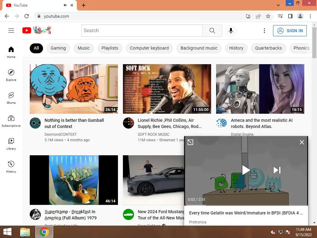The image size is (317, 238).
Task: Open the Soft Rock video thumbnail
Action: click(x=167, y=89)
